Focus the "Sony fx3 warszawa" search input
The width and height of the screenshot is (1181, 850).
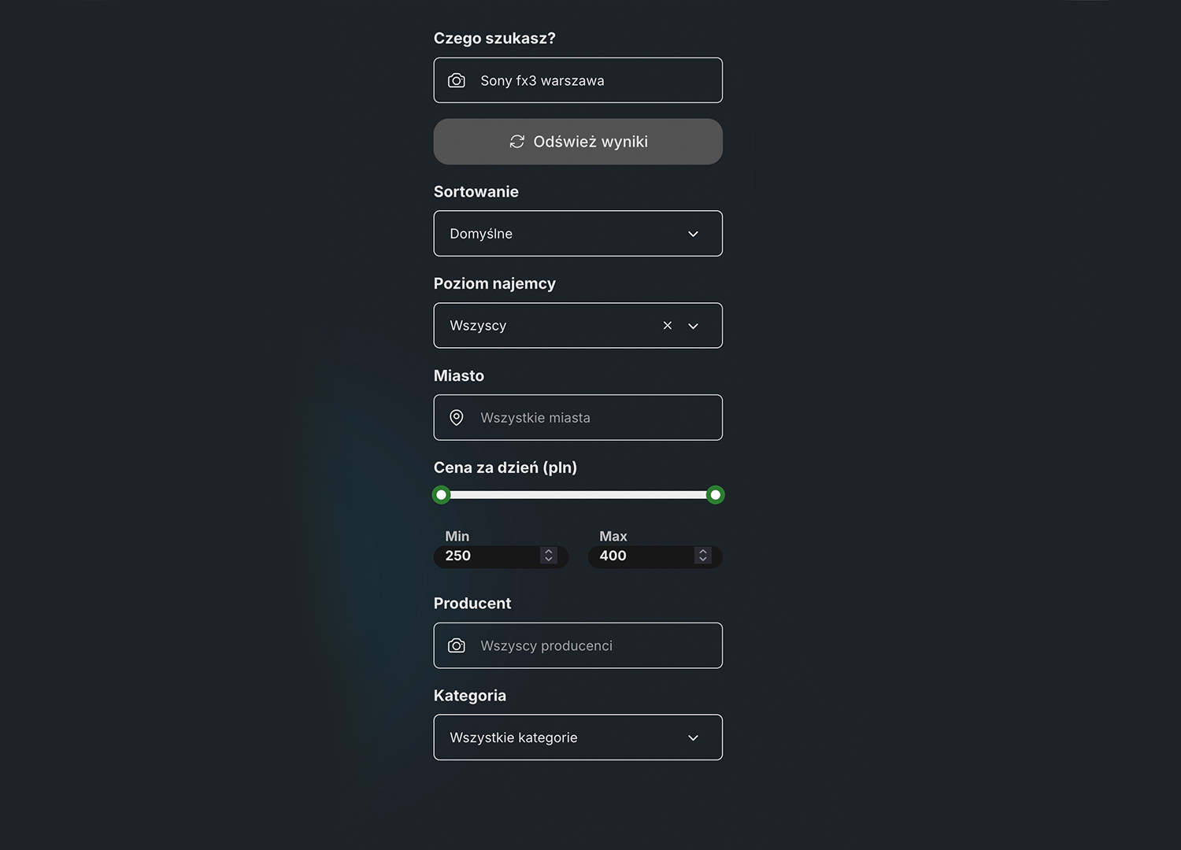pos(590,80)
